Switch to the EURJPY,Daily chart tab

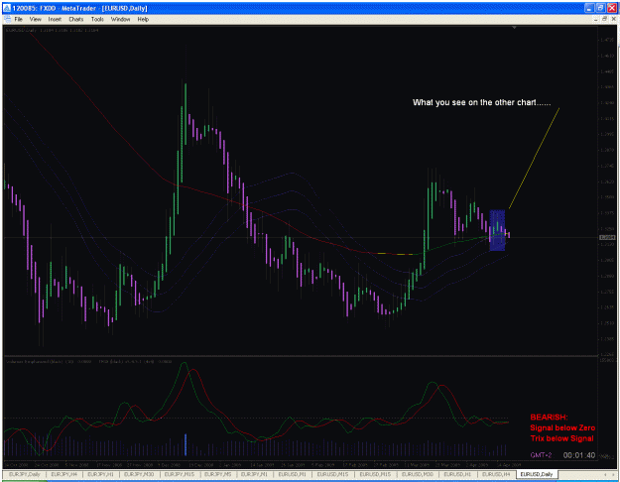(x=25, y=474)
